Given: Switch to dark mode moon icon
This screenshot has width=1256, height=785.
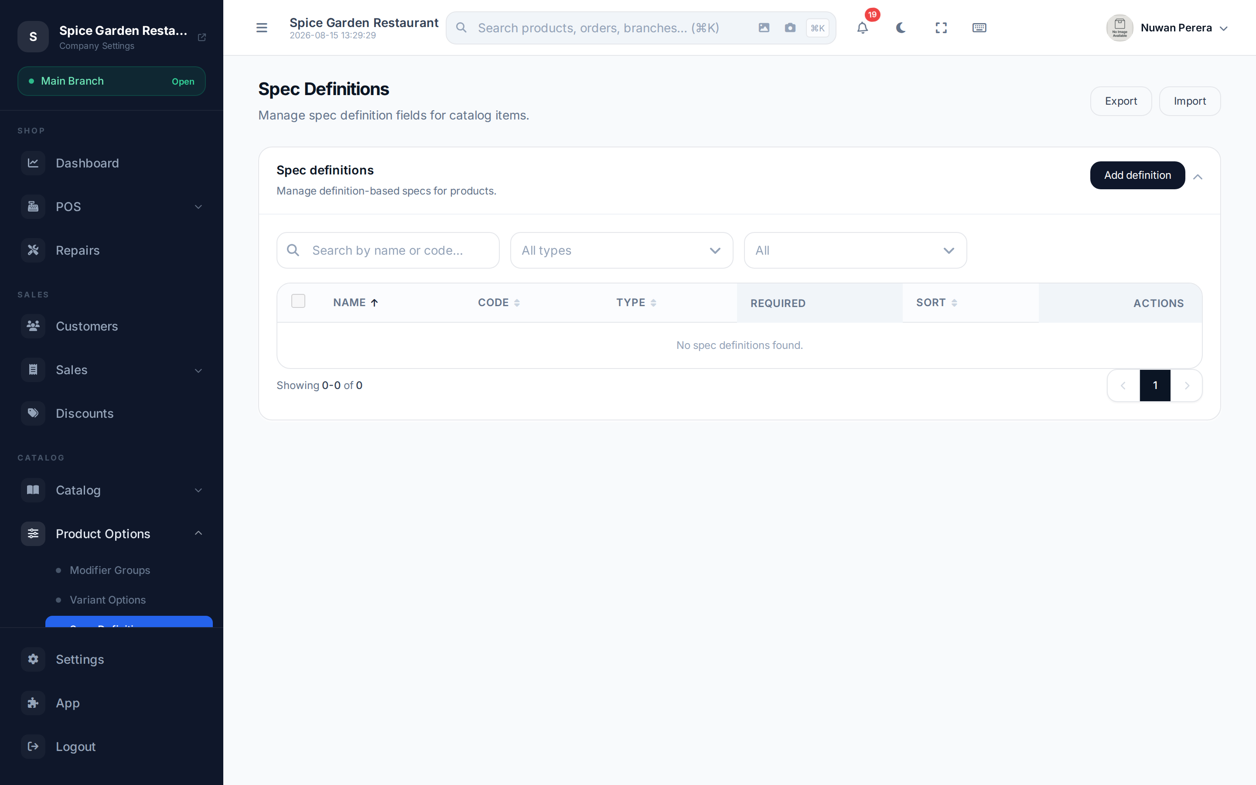Looking at the screenshot, I should (x=901, y=27).
